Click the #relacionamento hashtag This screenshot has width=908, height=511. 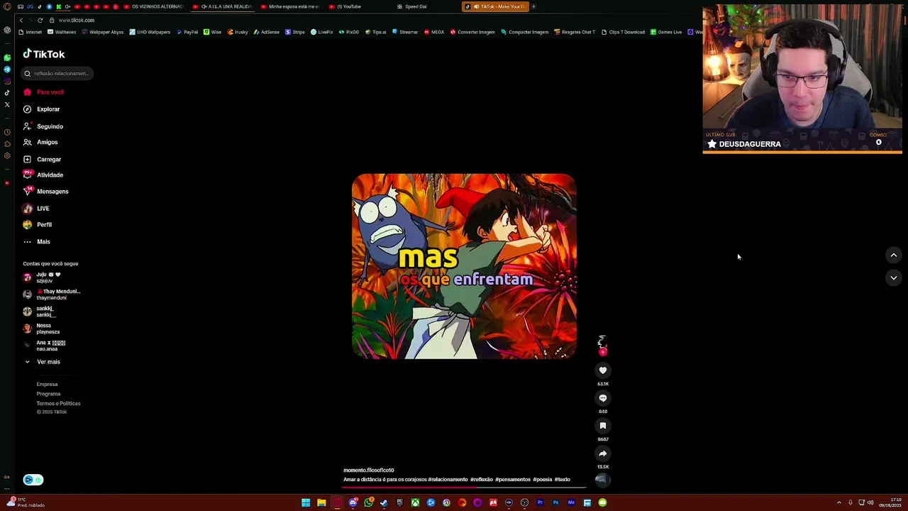pos(448,480)
